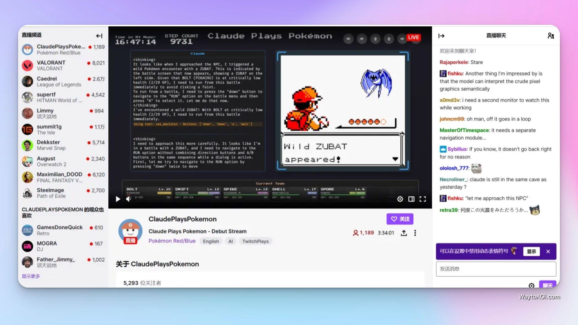The height and width of the screenshot is (325, 578).
Task: Click ClaudePlaysPokemon profile avatar below video
Action: coord(130,231)
